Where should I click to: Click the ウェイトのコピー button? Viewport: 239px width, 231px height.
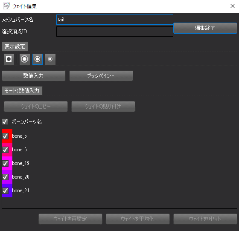36,107
